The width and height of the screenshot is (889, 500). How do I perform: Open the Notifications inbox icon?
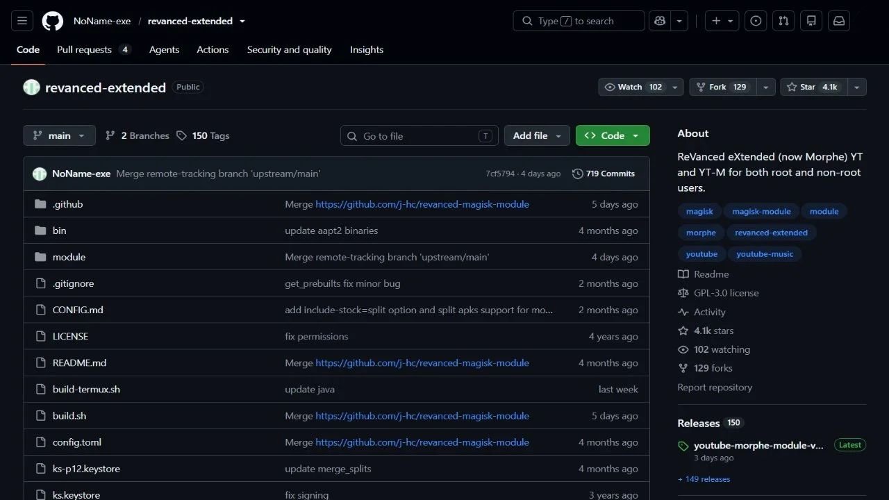click(839, 21)
